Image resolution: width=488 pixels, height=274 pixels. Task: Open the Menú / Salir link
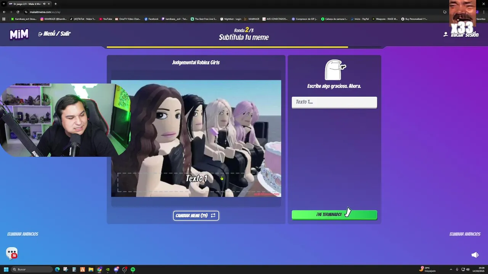[x=55, y=33]
